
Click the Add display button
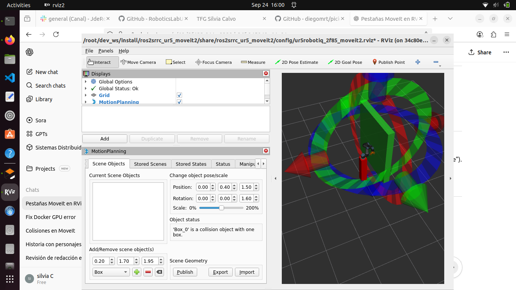(105, 139)
